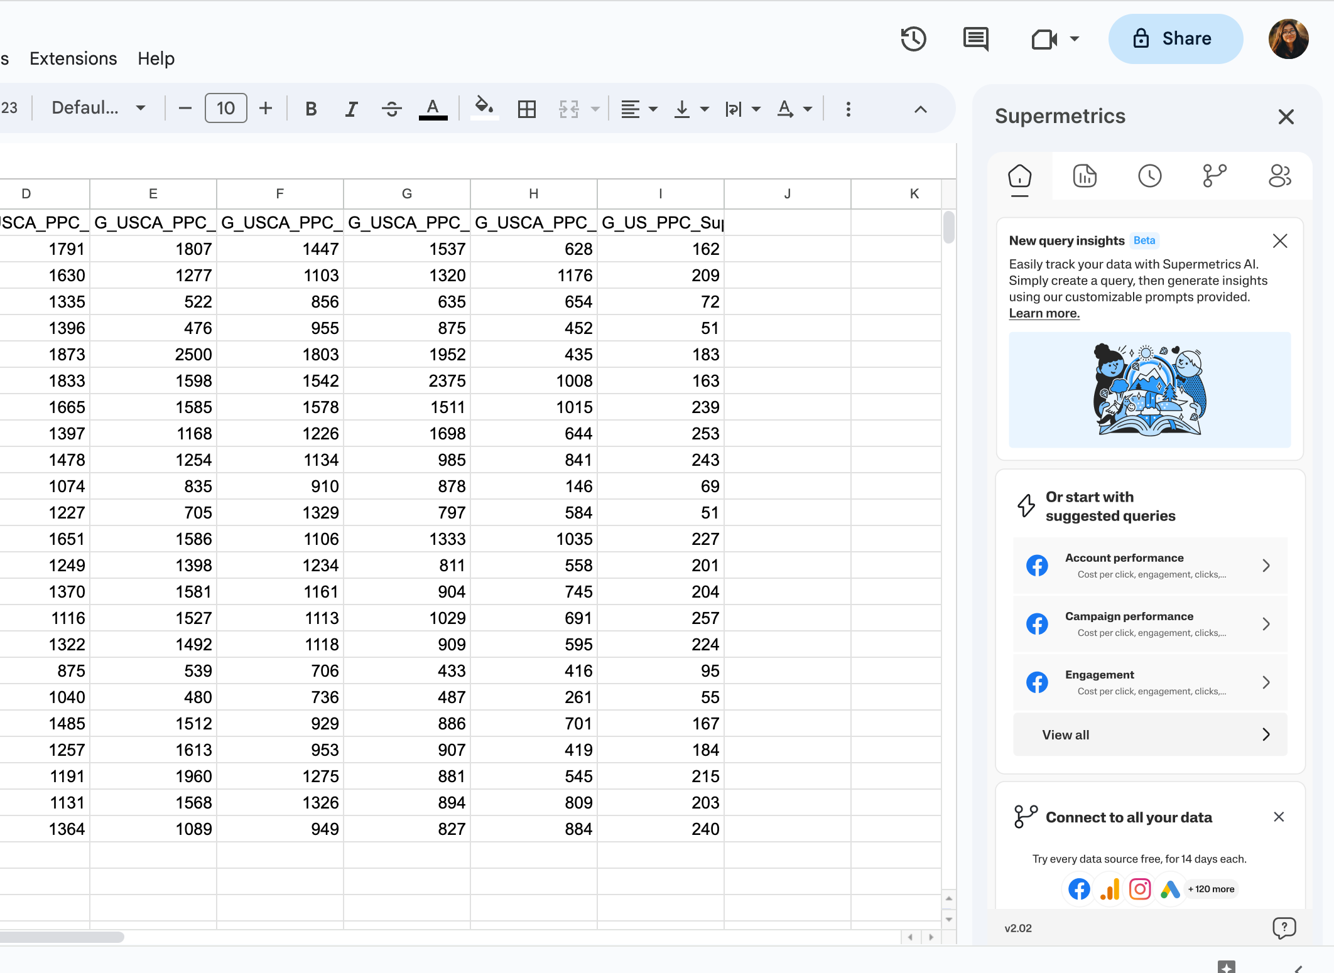Open Supermetrics team users tab
The height and width of the screenshot is (973, 1334).
pos(1279,176)
